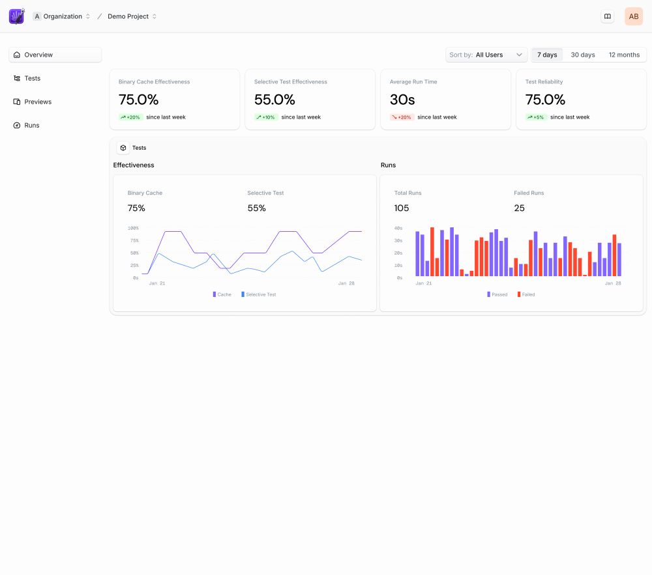
Task: Toggle the Cache legend swatch
Action: [x=214, y=294]
